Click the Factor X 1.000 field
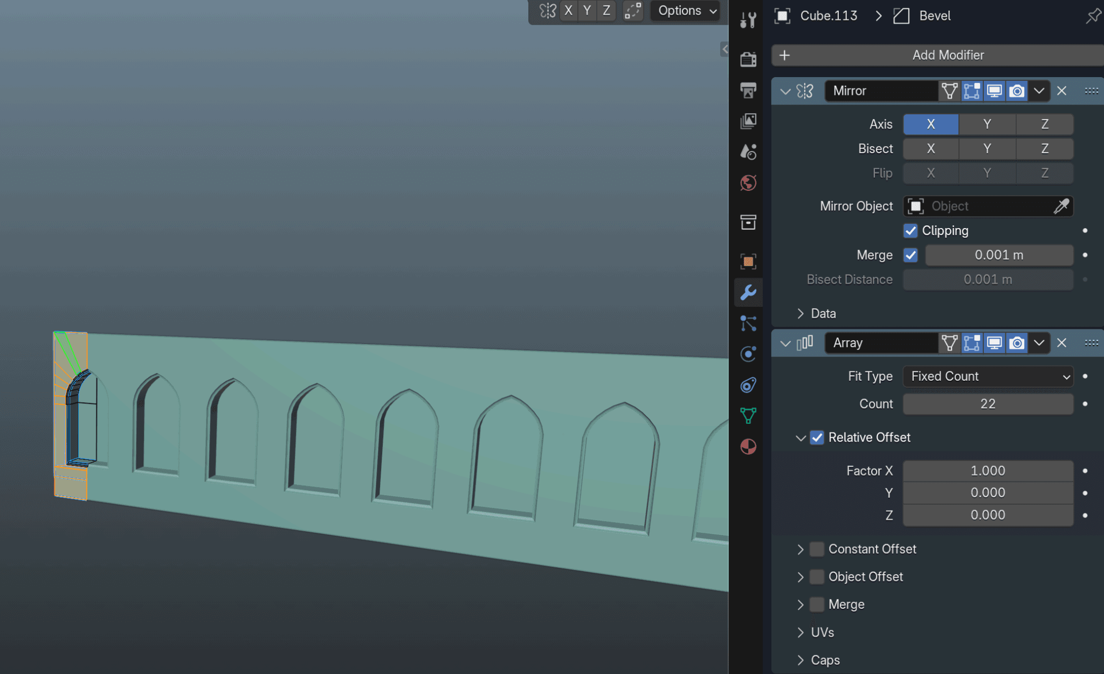 (988, 471)
